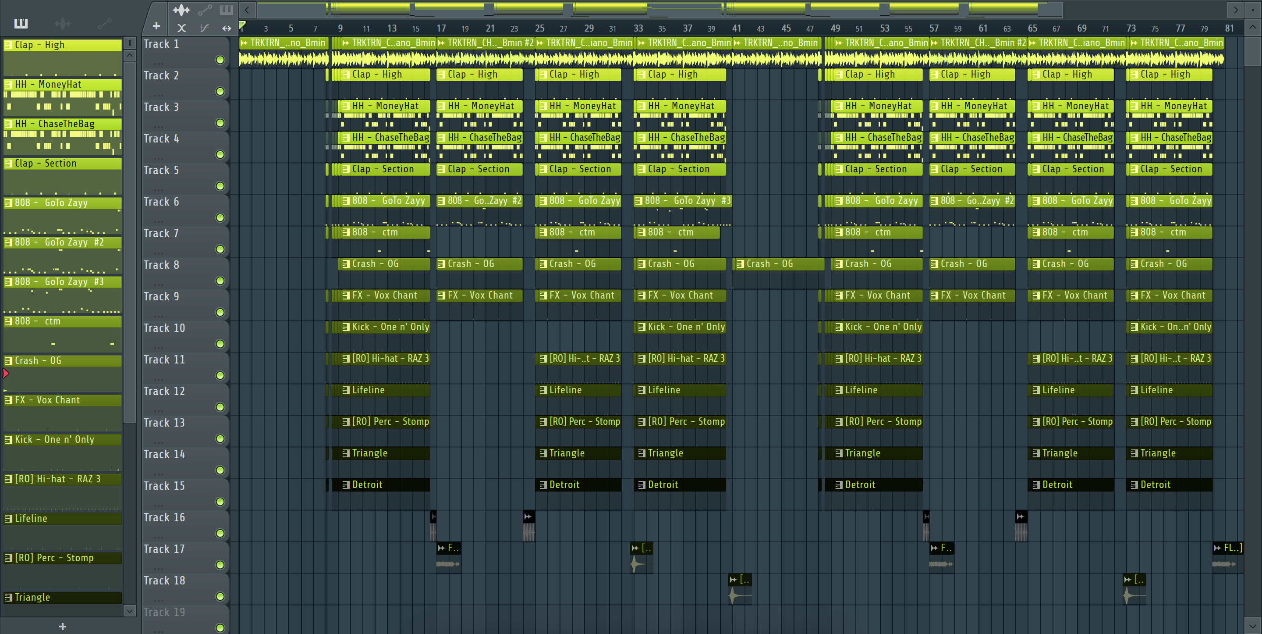Mute Track 2 with its green LED

[220, 92]
